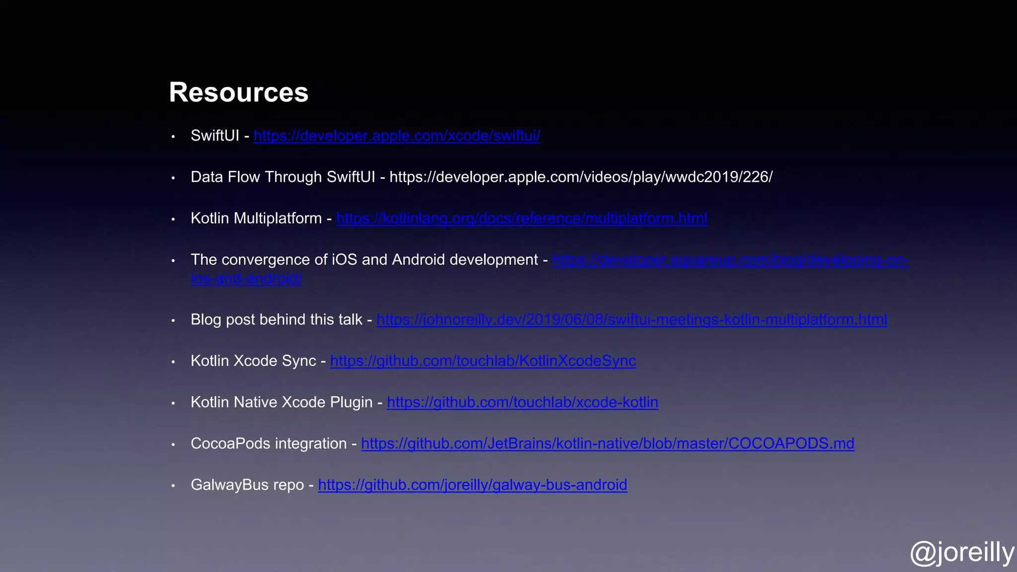This screenshot has width=1017, height=572.
Task: Open the SwiftUI developer.apple.com link
Action: pos(397,136)
